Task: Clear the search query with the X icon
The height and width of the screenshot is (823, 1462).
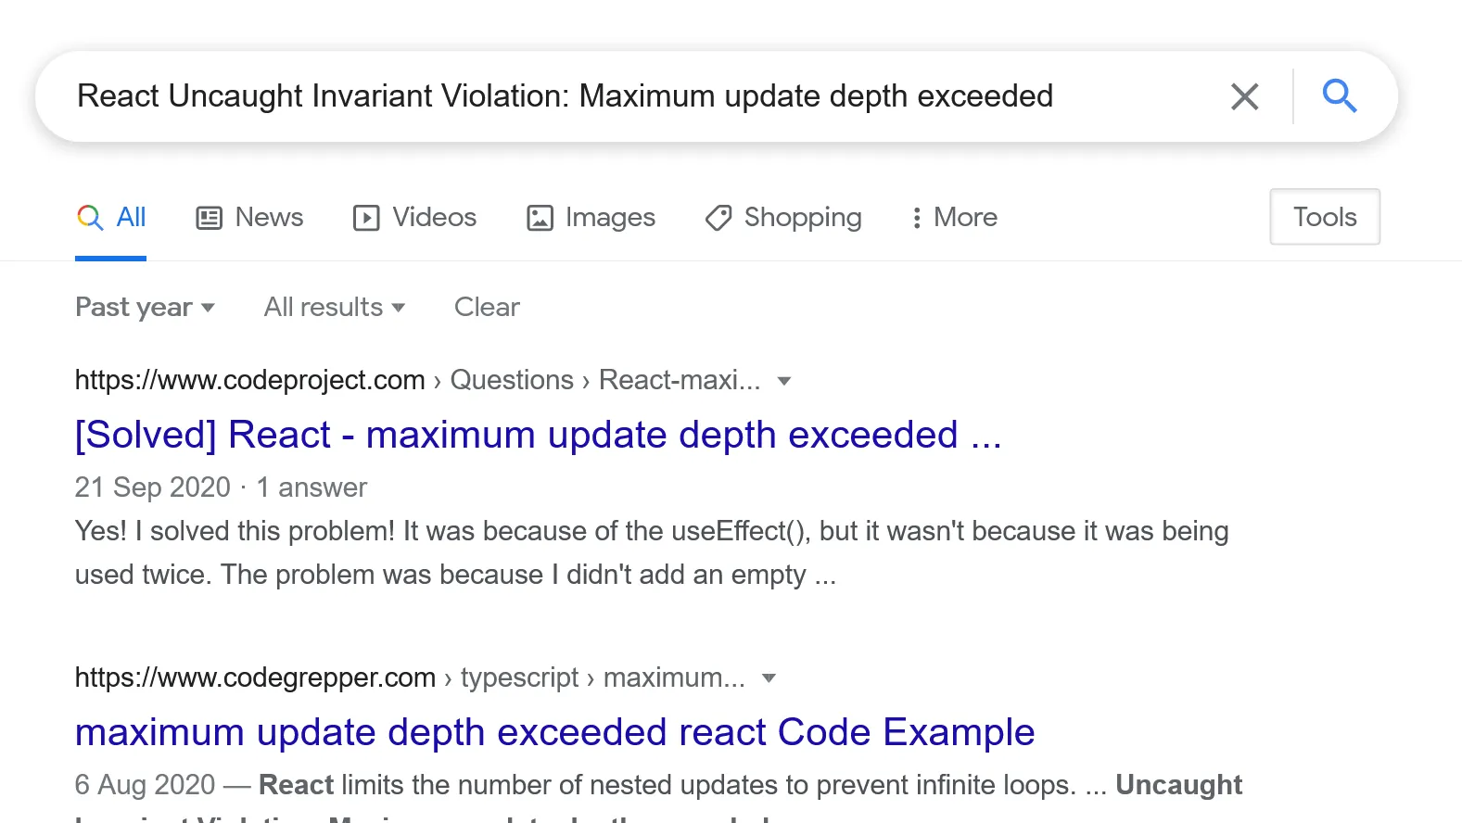Action: point(1244,96)
